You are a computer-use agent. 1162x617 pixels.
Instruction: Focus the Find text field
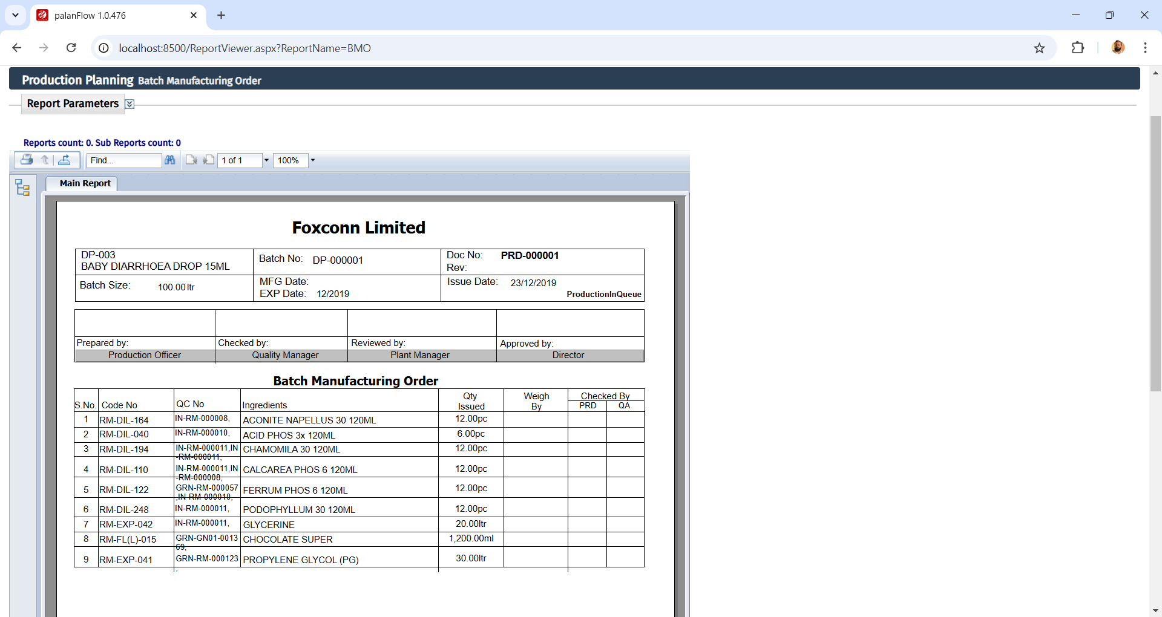[x=124, y=160]
